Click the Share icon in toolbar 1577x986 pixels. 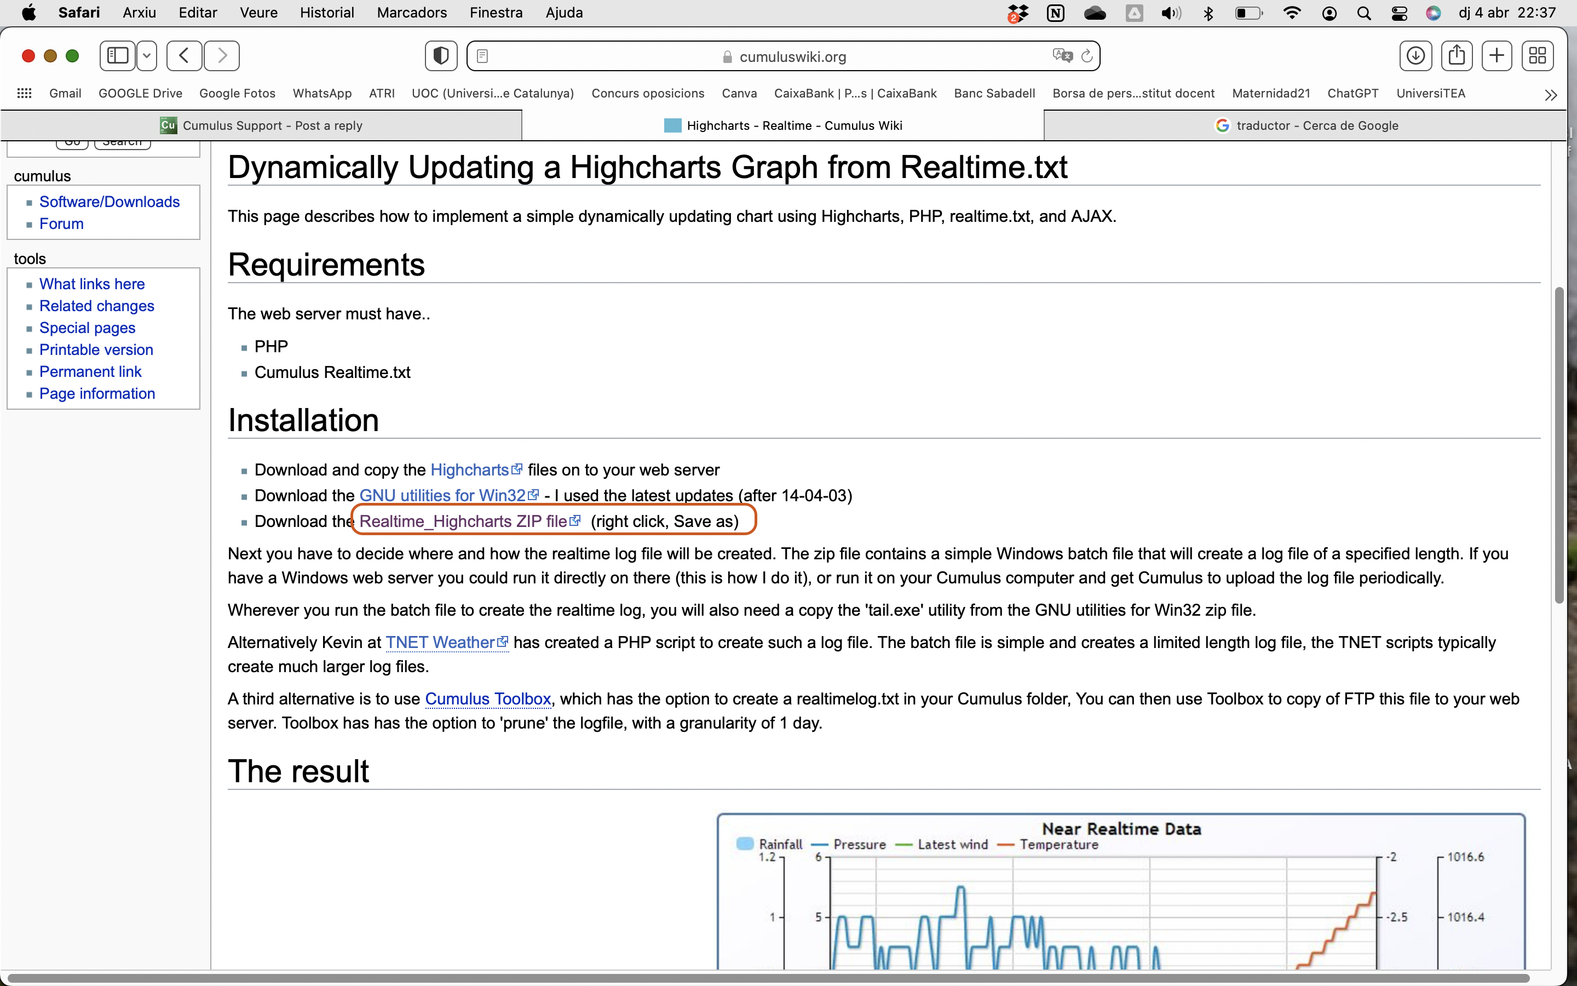coord(1457,55)
